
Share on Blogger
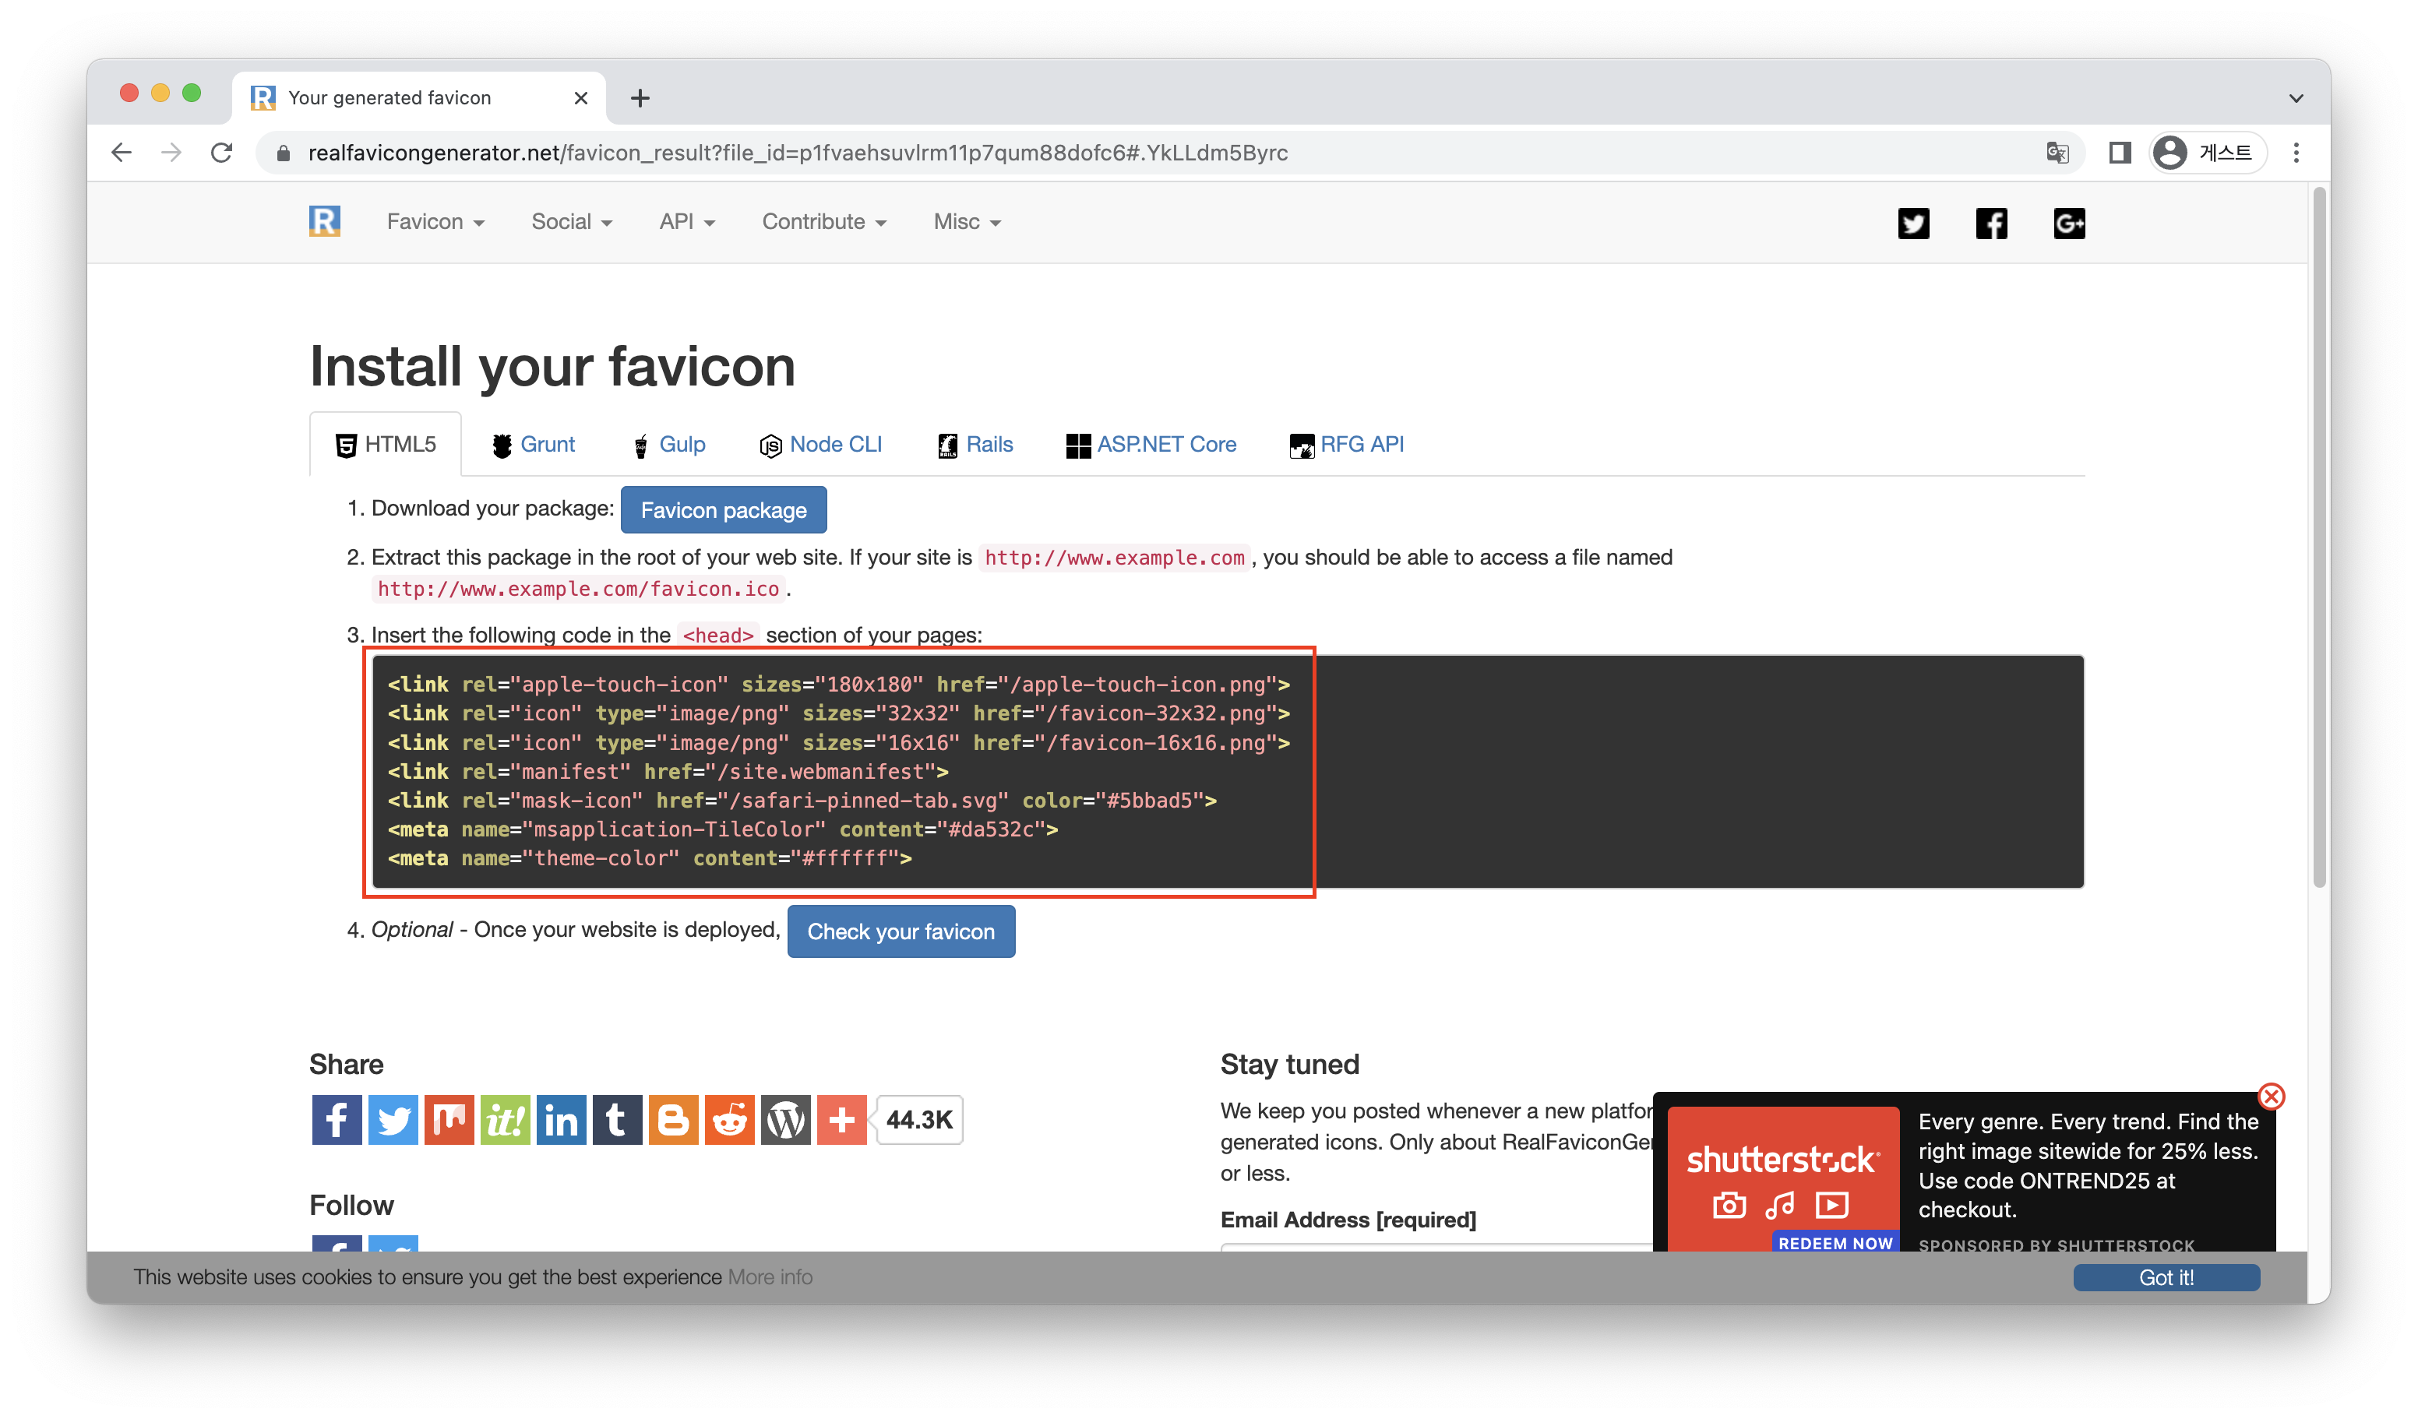pos(672,1118)
